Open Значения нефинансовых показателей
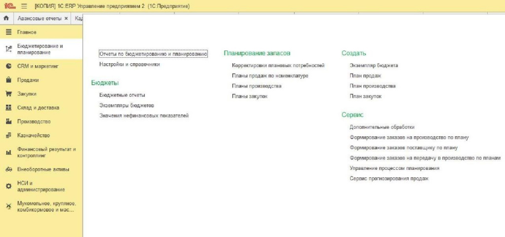505x237 pixels. (144, 116)
